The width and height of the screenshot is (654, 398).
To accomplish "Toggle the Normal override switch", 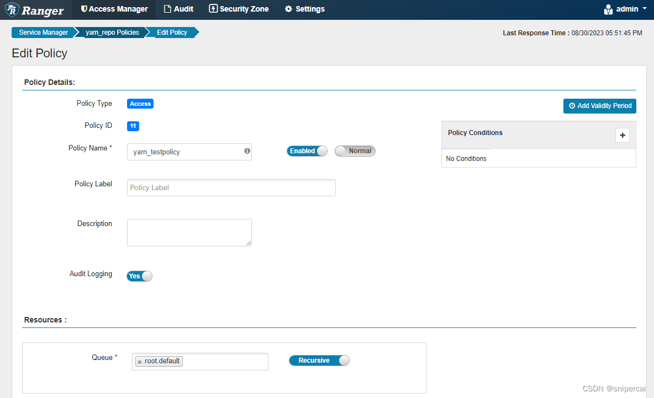I will click(355, 150).
